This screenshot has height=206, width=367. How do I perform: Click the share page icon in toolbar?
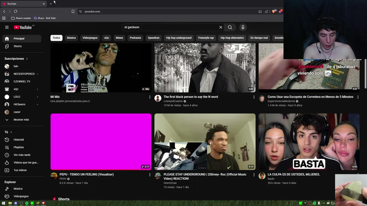[267, 11]
